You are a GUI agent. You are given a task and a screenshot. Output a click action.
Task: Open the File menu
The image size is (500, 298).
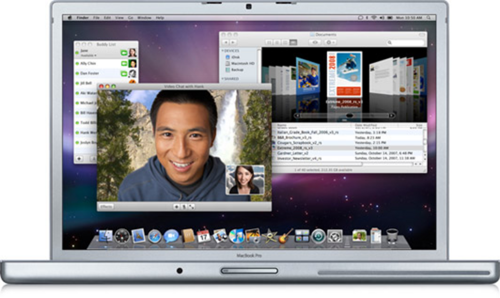tap(96, 18)
